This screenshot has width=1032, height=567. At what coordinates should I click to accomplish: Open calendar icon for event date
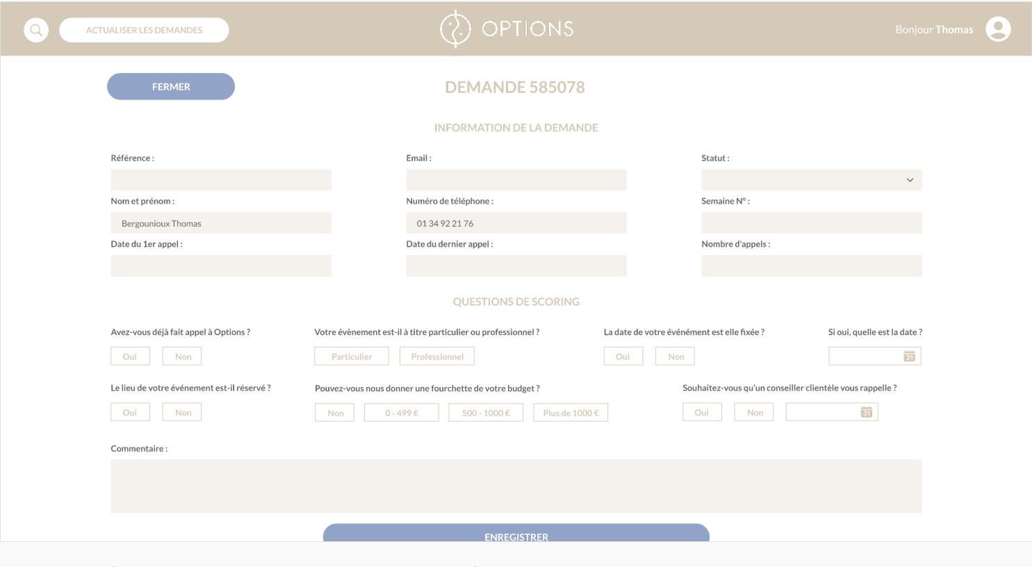coord(909,356)
